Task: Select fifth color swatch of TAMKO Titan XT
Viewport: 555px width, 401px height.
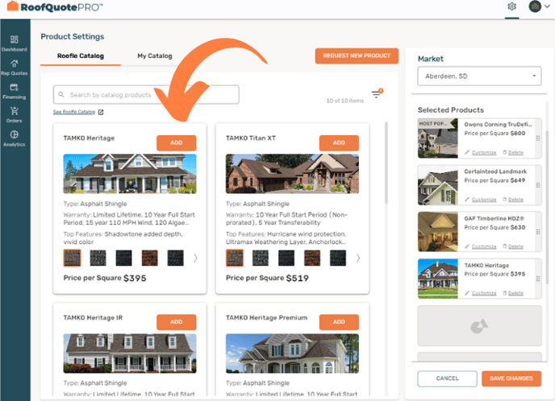Action: pyautogui.click(x=338, y=258)
